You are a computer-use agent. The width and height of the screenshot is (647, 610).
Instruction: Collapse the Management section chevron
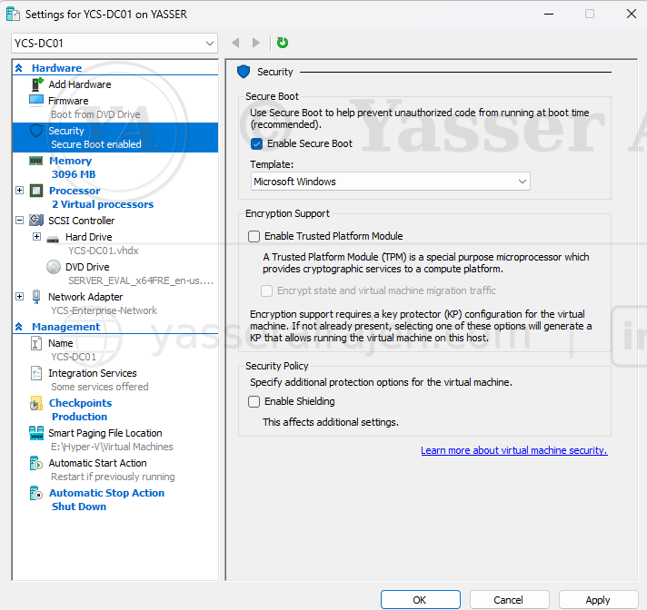pos(18,327)
